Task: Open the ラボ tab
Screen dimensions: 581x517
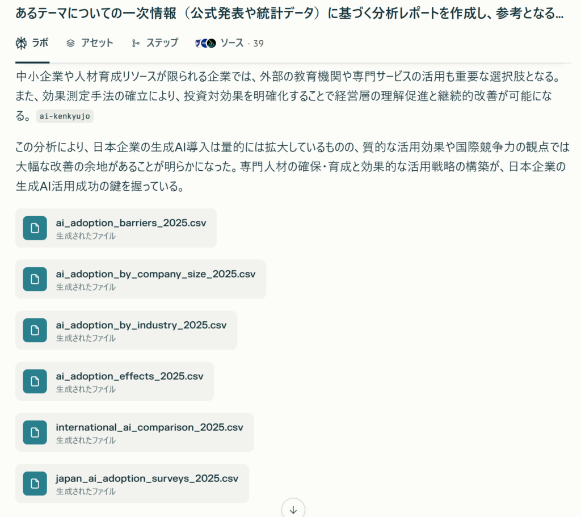Action: [x=32, y=43]
